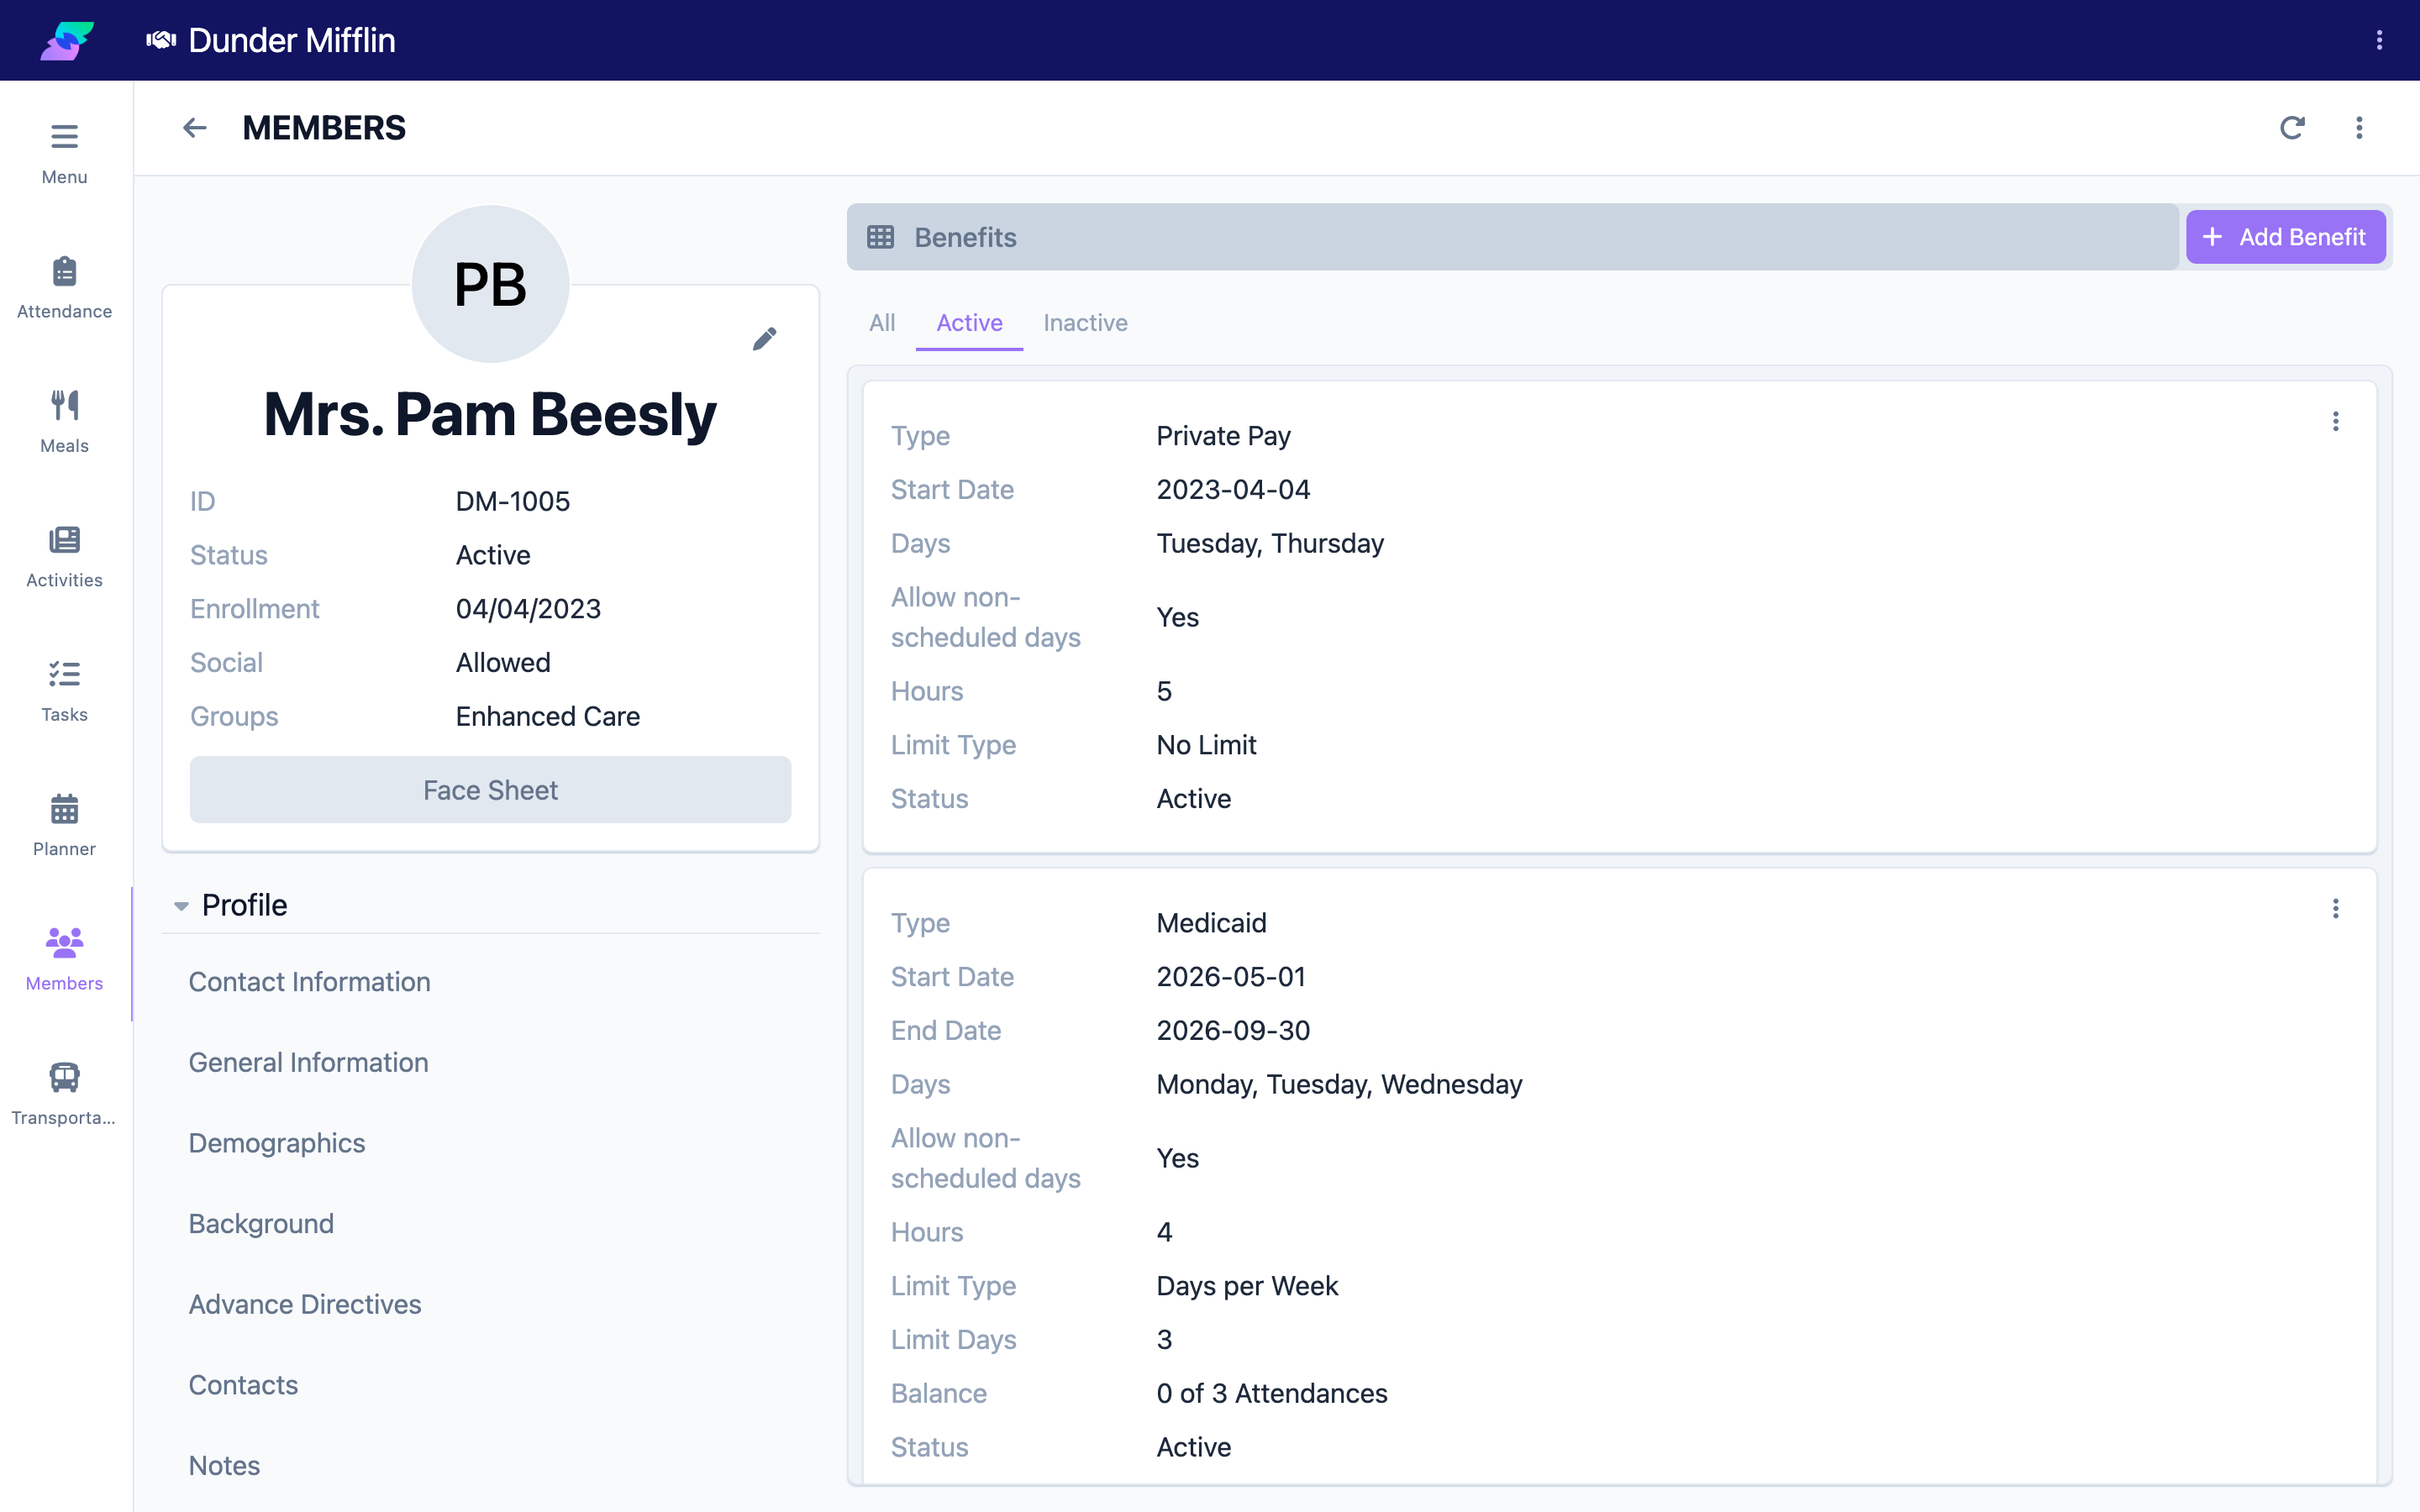Open the Activities section

tap(65, 556)
